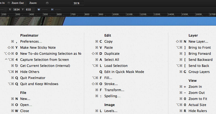The height and width of the screenshot is (114, 216).
Task: Select Transform… entry
Action: [x=114, y=90]
